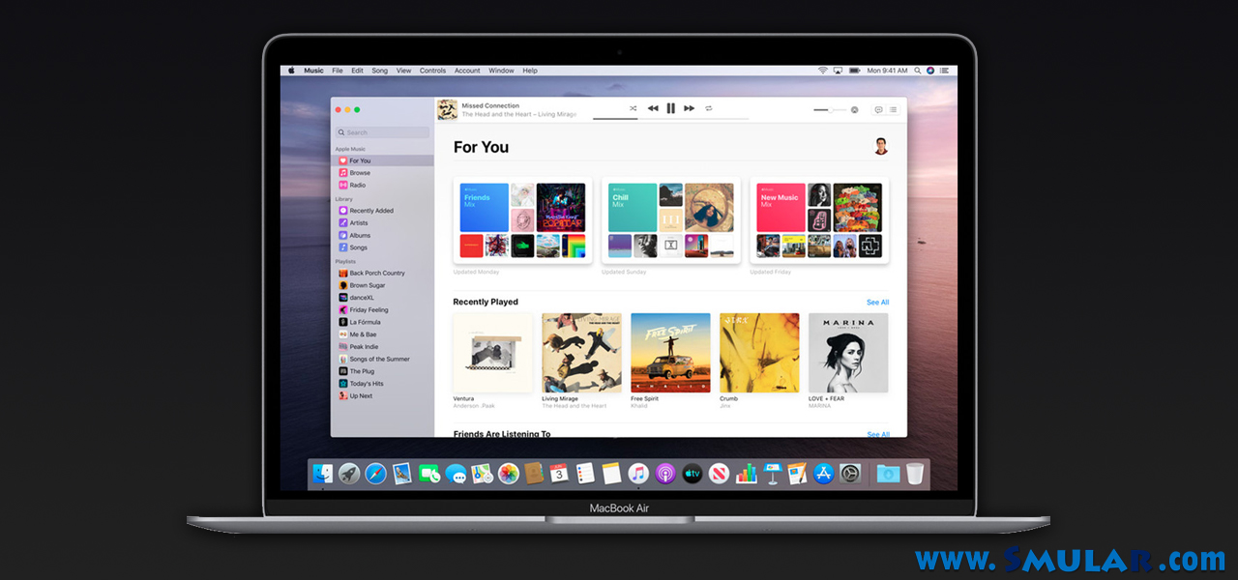Image resolution: width=1238 pixels, height=580 pixels.
Task: Show the lyrics panel
Action: click(x=878, y=110)
